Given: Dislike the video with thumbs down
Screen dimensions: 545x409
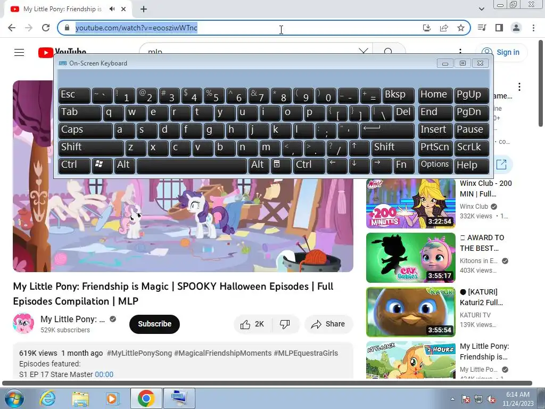Looking at the screenshot, I should 285,324.
